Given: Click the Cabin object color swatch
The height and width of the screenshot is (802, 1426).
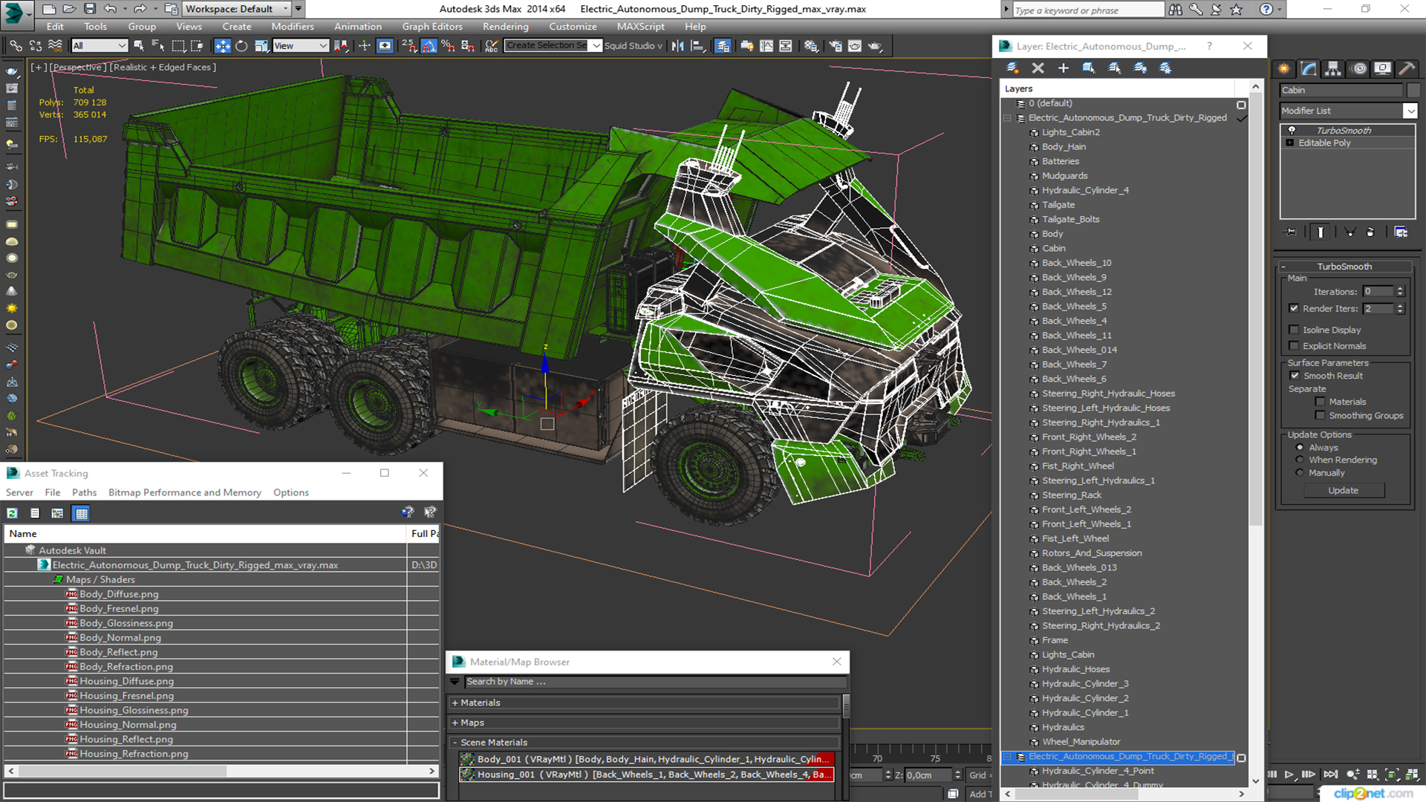Looking at the screenshot, I should point(1413,90).
